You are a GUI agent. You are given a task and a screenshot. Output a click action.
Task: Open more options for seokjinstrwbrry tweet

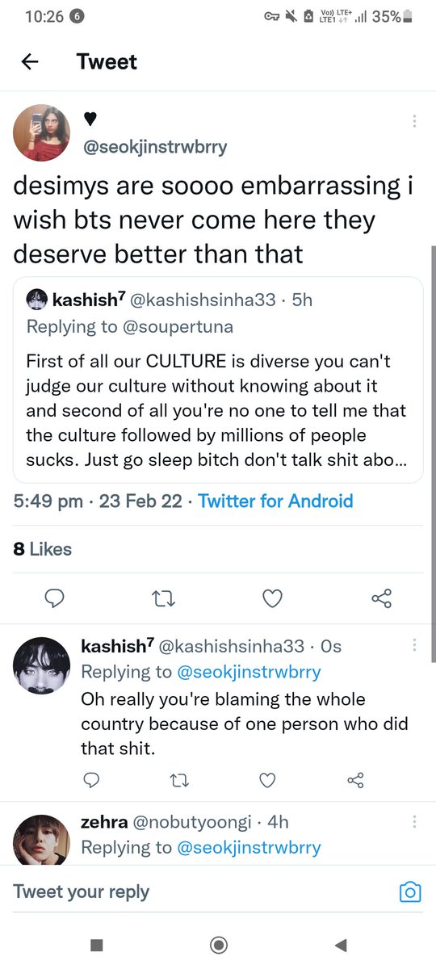pyautogui.click(x=414, y=121)
